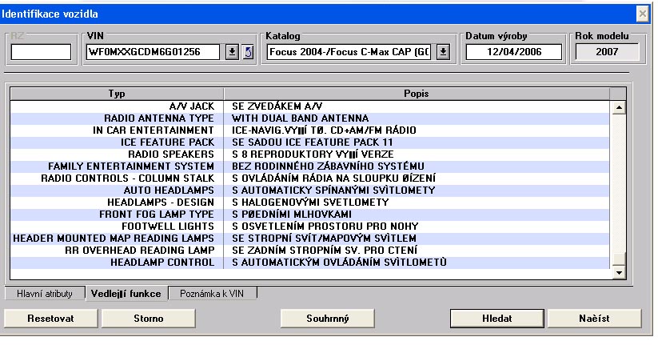This screenshot has height=345, width=658.
Task: Click inside the VIN combo box text
Action: (154, 53)
